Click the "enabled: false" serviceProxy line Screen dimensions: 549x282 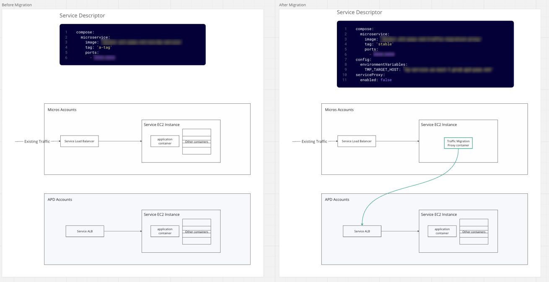point(375,80)
